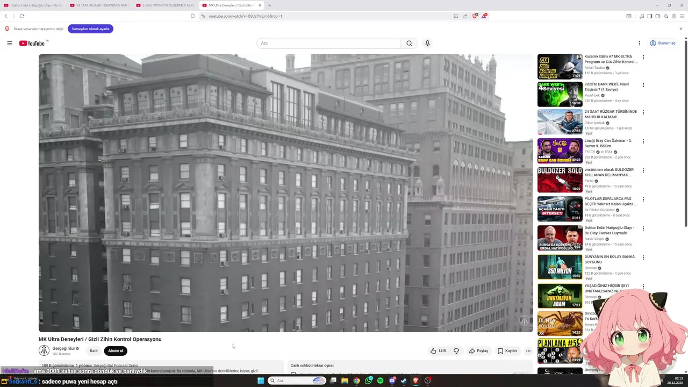The image size is (688, 387).
Task: Open options menu for BULDOZER video
Action: coord(643,170)
